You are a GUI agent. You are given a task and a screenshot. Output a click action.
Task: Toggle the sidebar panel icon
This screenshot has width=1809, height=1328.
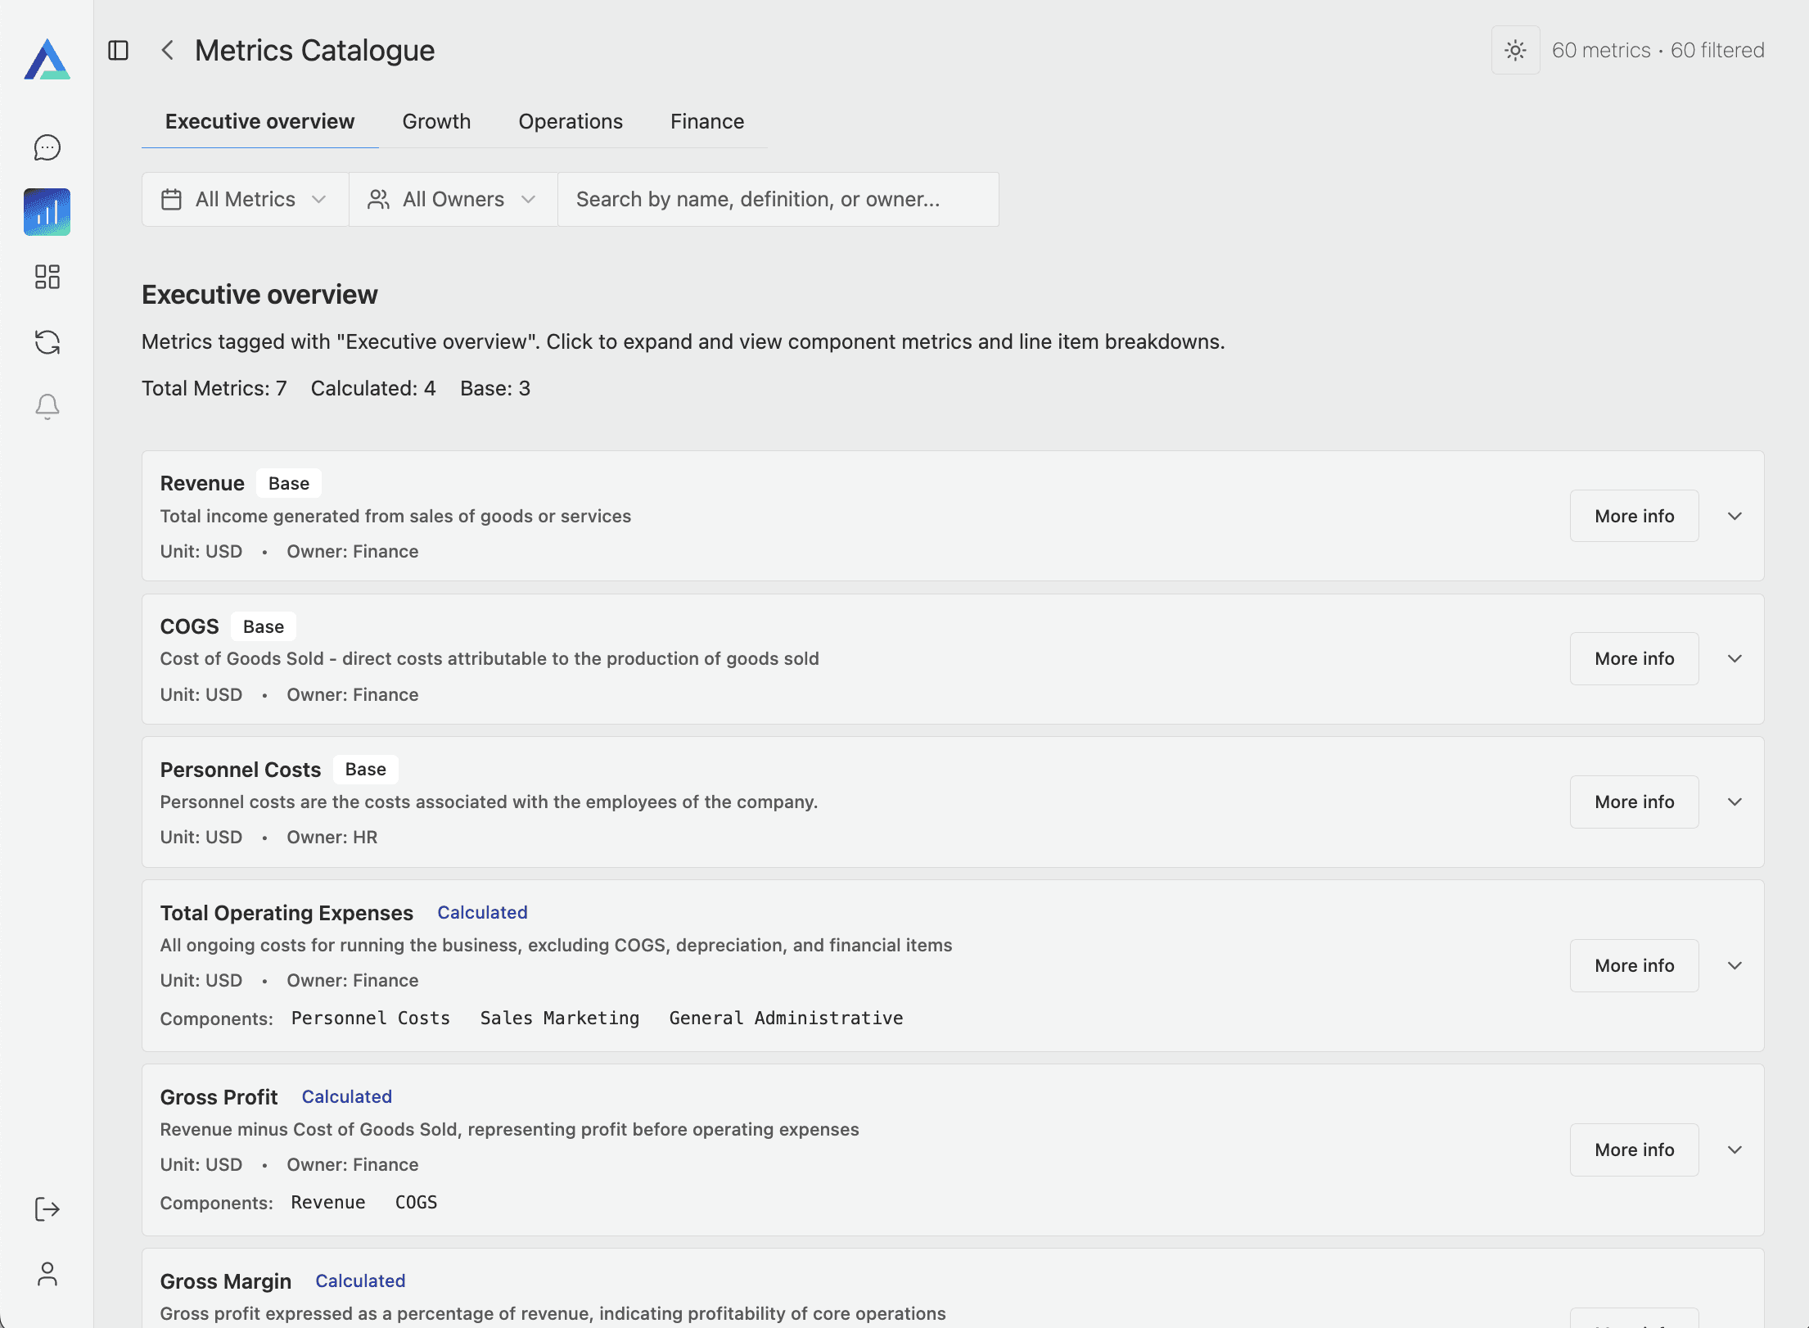point(119,51)
